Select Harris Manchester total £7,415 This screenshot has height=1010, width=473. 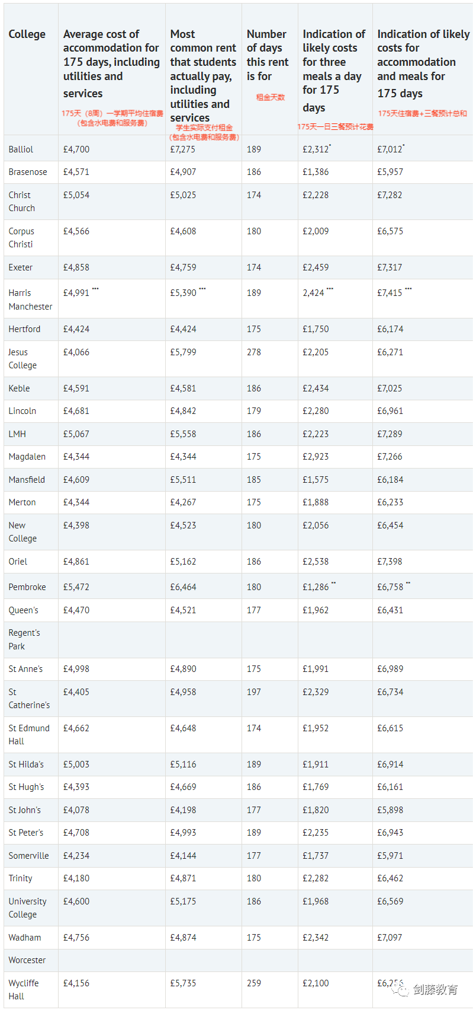pyautogui.click(x=390, y=293)
